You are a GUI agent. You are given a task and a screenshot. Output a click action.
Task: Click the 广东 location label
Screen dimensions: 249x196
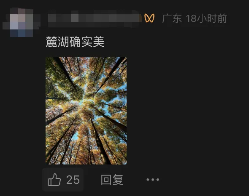coord(172,18)
